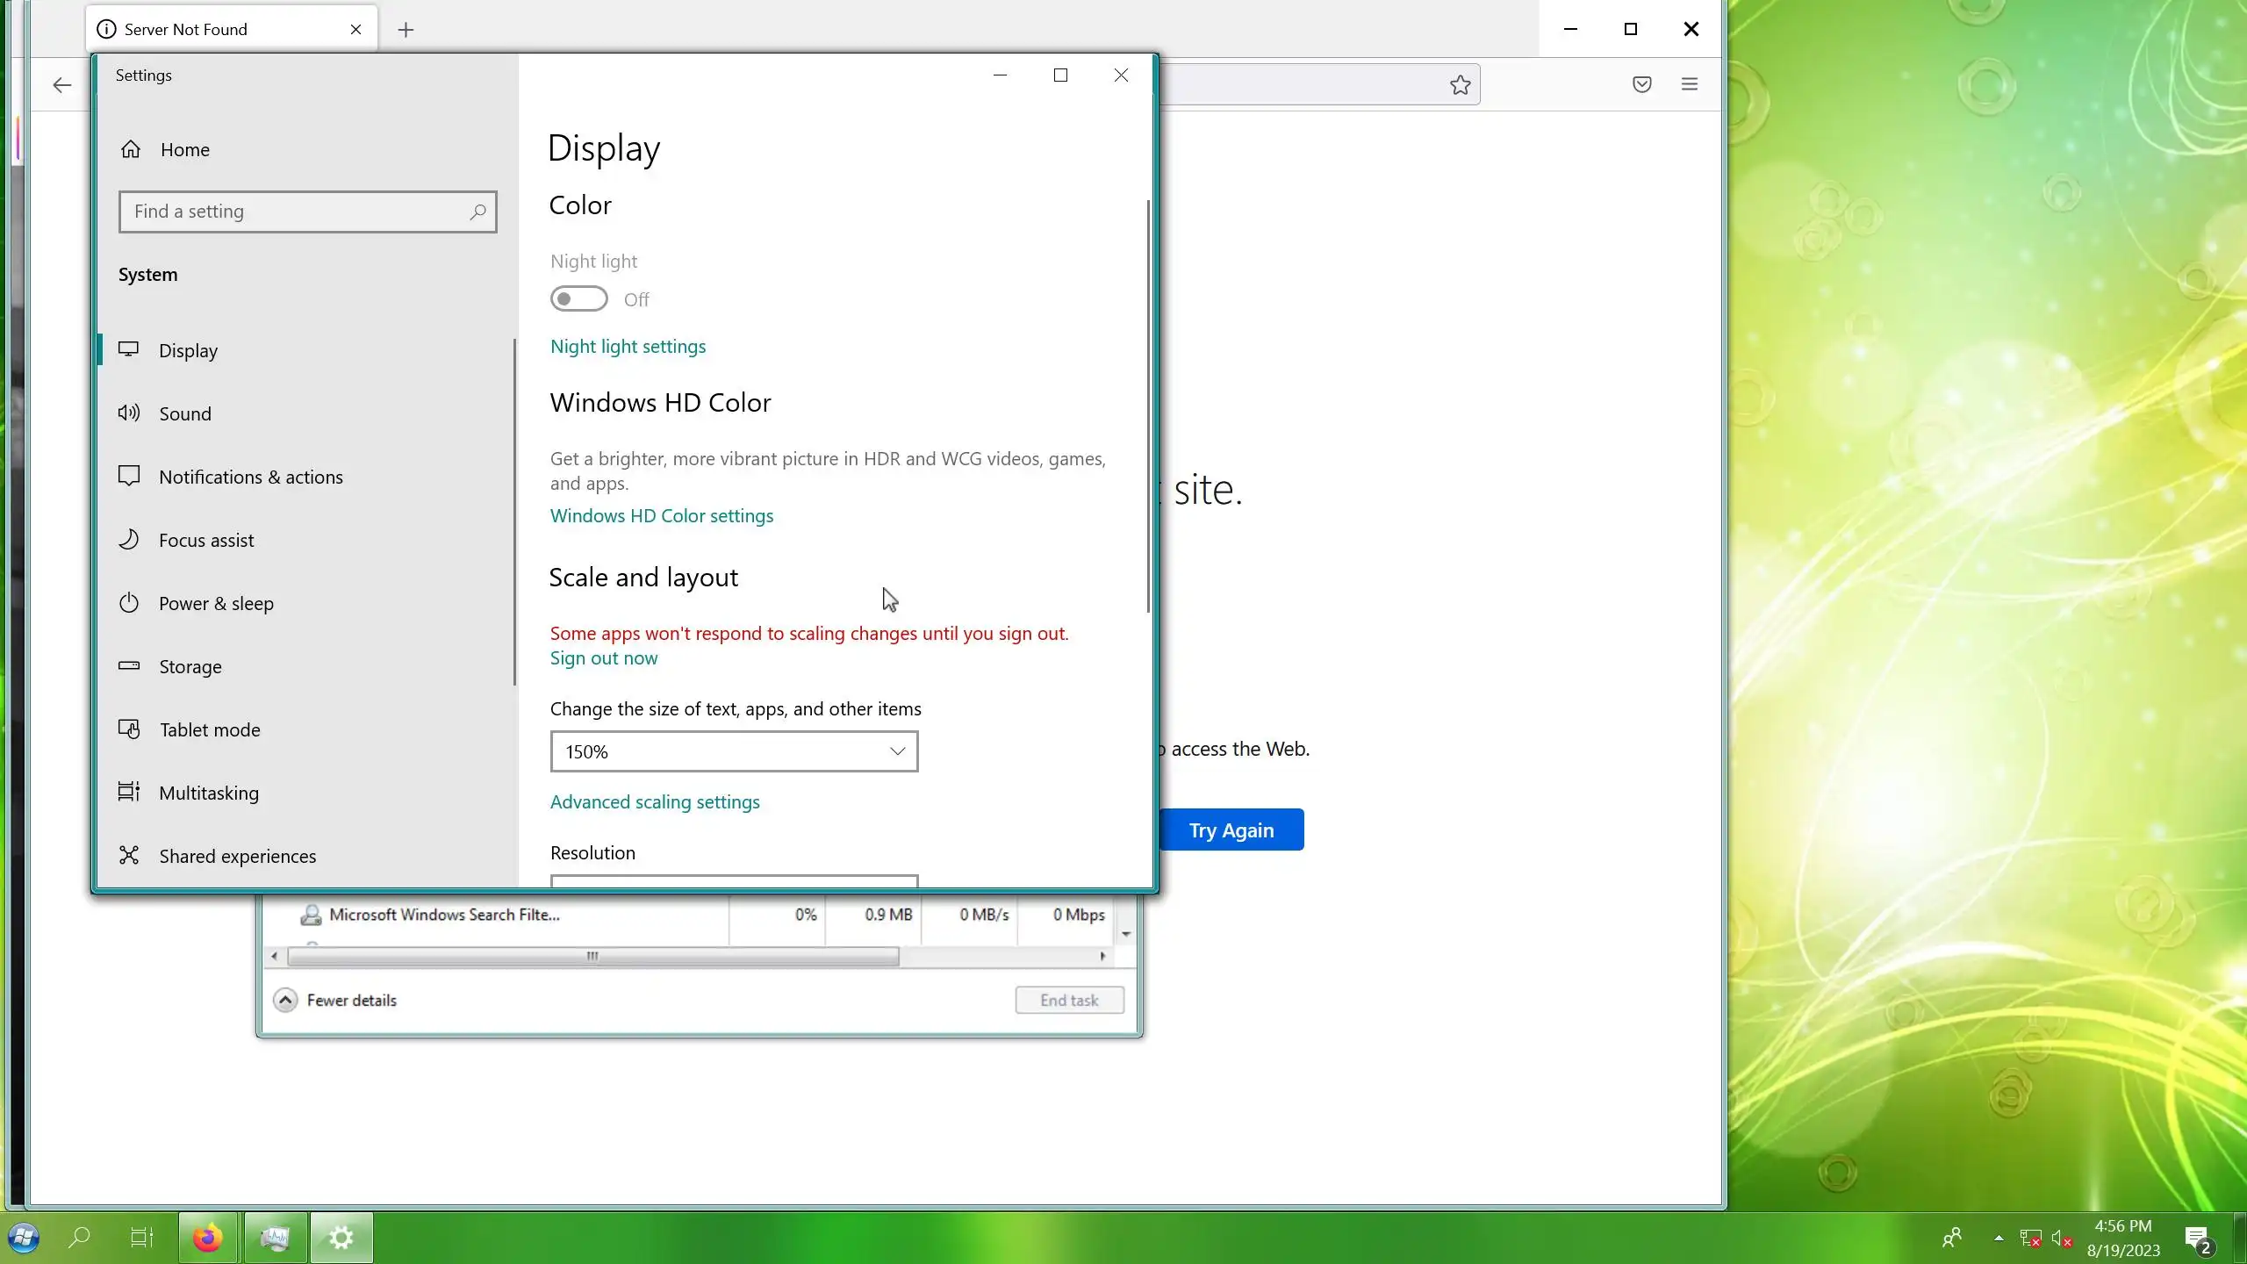Screen dimensions: 2247x1264
Task: Click the Save to Pocket icon
Action: click(1641, 84)
